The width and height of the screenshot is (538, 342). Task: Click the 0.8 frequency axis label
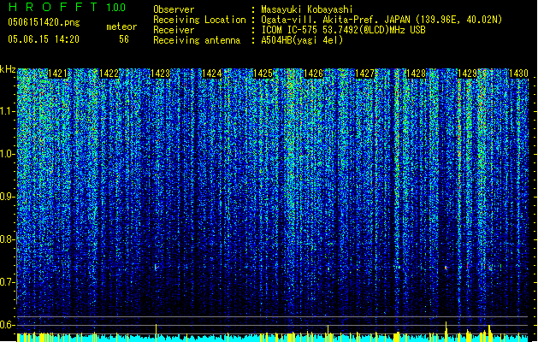(7, 239)
